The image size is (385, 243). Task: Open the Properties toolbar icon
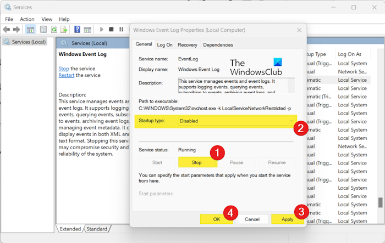tap(43, 30)
